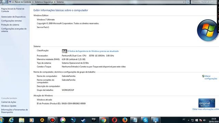Image resolution: width=219 pixels, height=123 pixels.
Task: Click the Exibir informações básicas sobre o computador heading
Action: coord(61,10)
